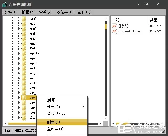Select the .enc key folder icon
The height and width of the screenshot is (136, 168).
tap(24, 43)
